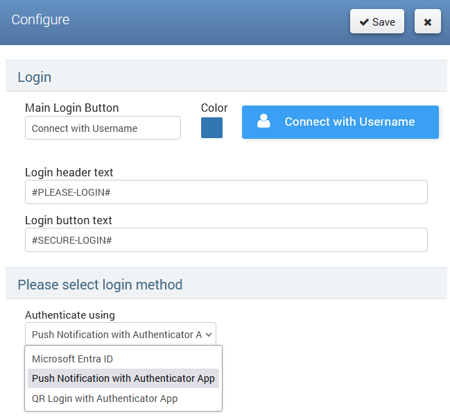Click the Configure dialog title

[x=40, y=19]
